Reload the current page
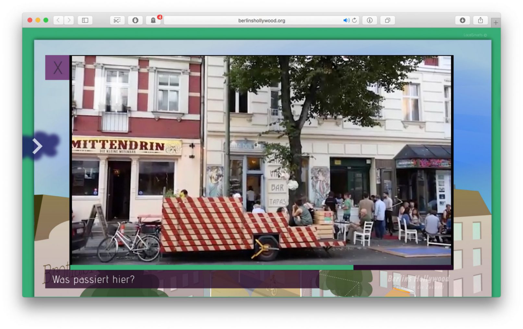The width and height of the screenshot is (523, 329). (x=354, y=20)
